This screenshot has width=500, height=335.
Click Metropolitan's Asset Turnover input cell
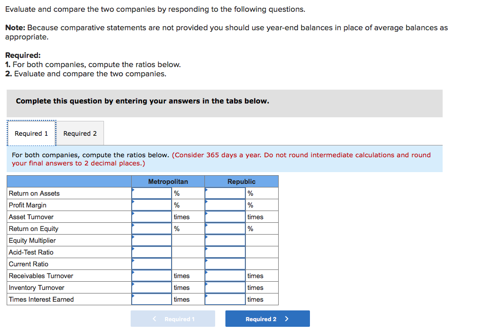pos(151,217)
